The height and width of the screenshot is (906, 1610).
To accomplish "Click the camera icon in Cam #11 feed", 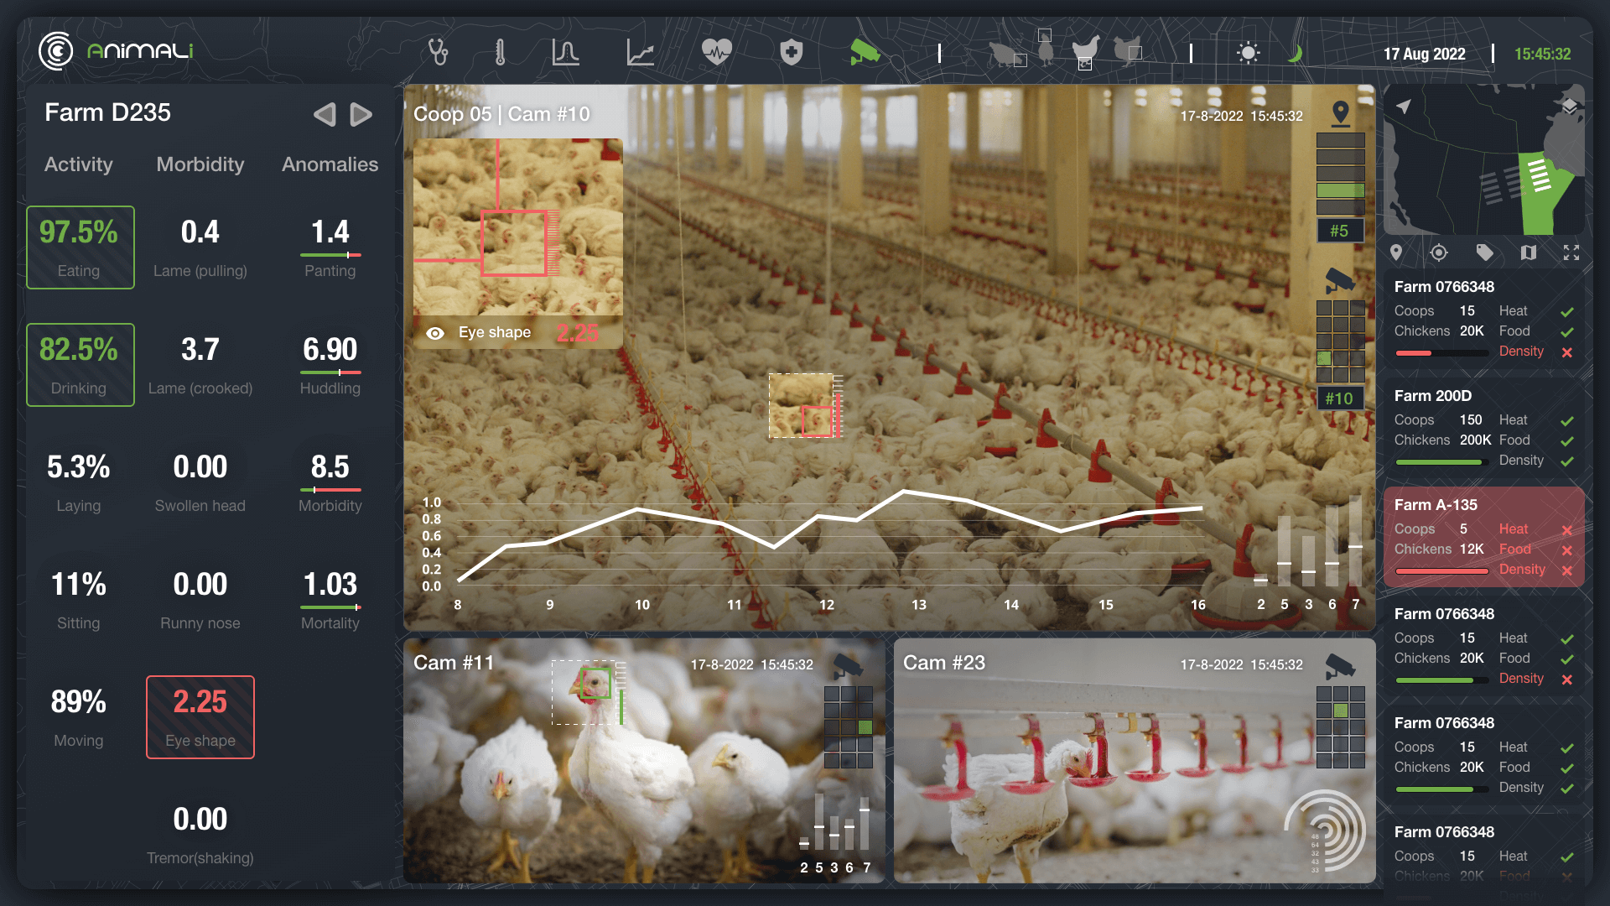I will pos(848,666).
